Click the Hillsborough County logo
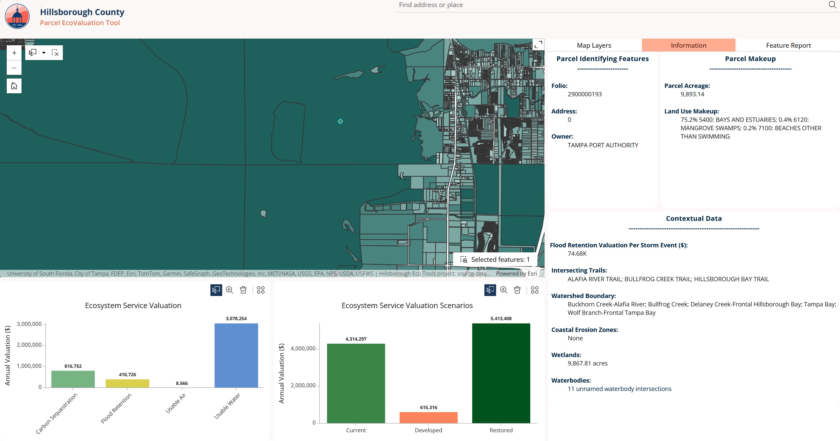The height and width of the screenshot is (441, 840). (x=17, y=16)
